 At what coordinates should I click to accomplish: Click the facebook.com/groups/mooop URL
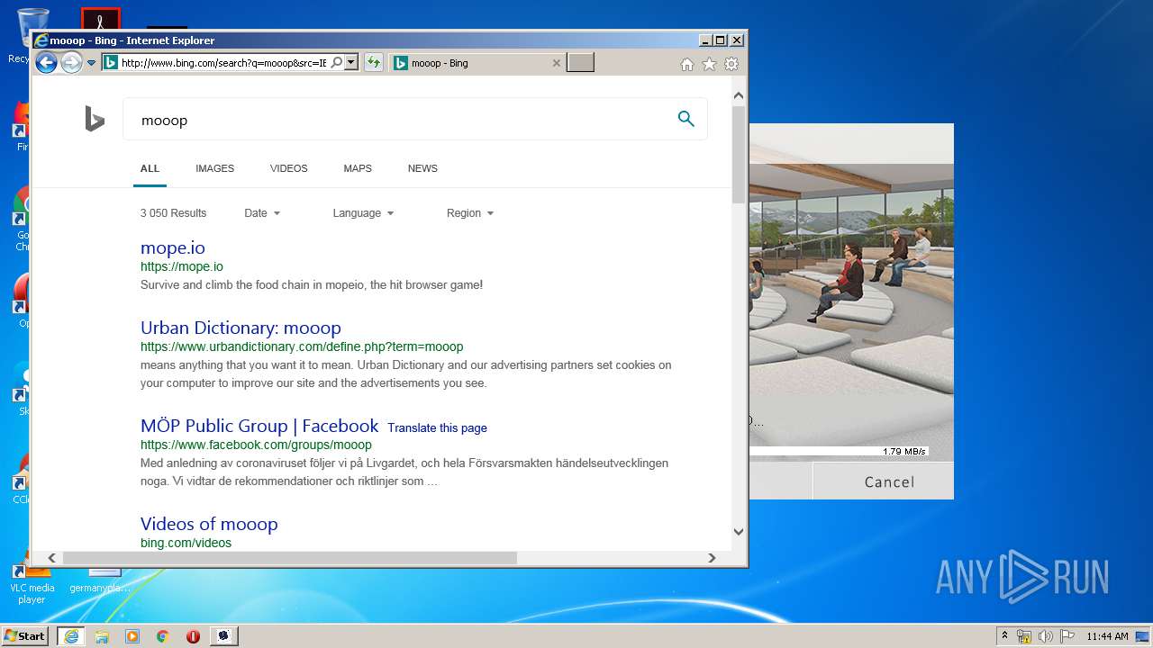(x=256, y=445)
